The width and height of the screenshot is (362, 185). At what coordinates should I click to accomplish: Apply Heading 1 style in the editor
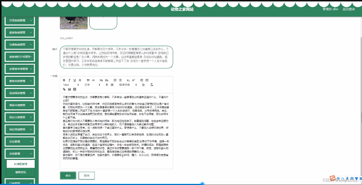click(101, 80)
